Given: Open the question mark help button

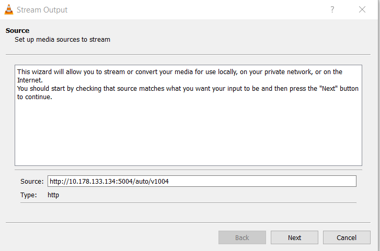Looking at the screenshot, I should click(x=332, y=10).
